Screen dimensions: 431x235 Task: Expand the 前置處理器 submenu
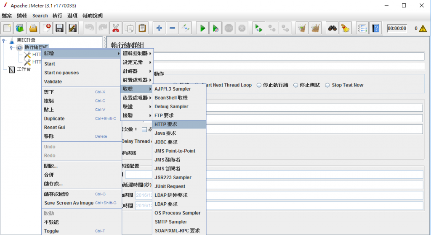[137, 80]
